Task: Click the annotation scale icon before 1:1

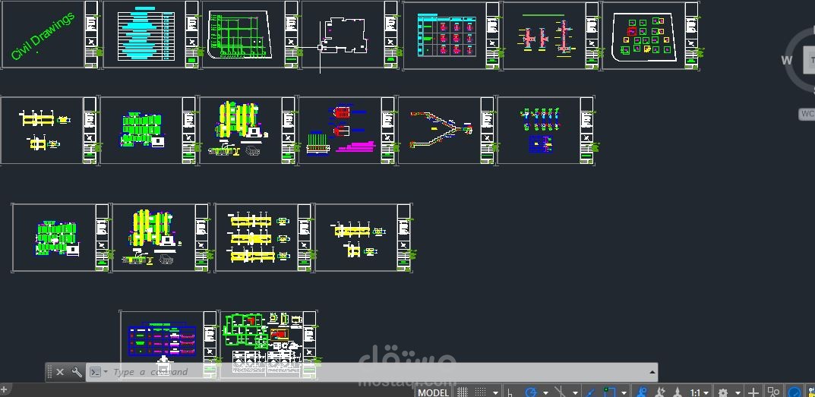Action: (678, 392)
